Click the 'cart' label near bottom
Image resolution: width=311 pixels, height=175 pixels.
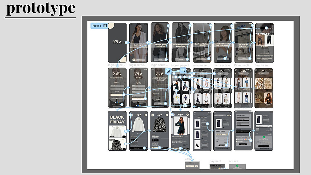pos(187,158)
